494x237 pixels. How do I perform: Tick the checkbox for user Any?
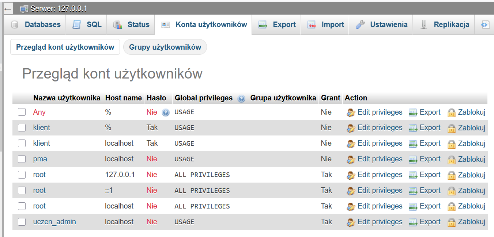coord(22,112)
